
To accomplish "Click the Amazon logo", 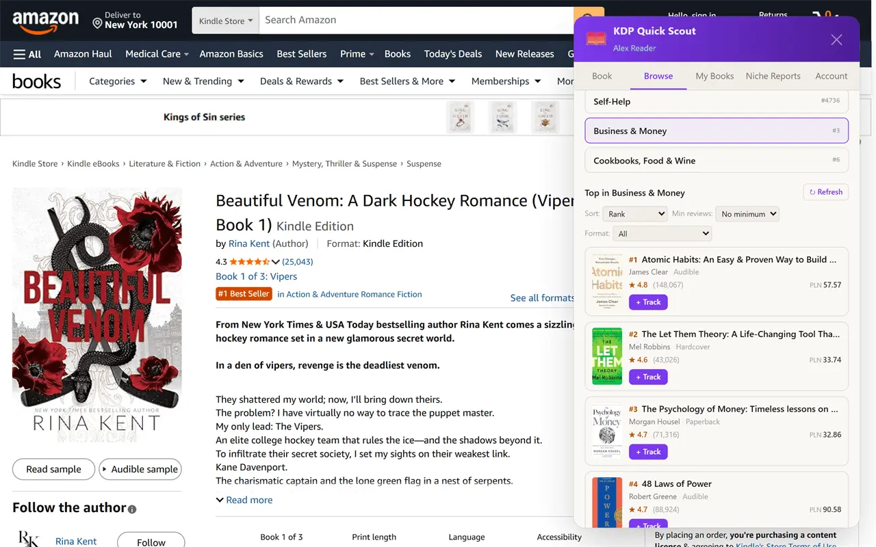I will (x=45, y=21).
